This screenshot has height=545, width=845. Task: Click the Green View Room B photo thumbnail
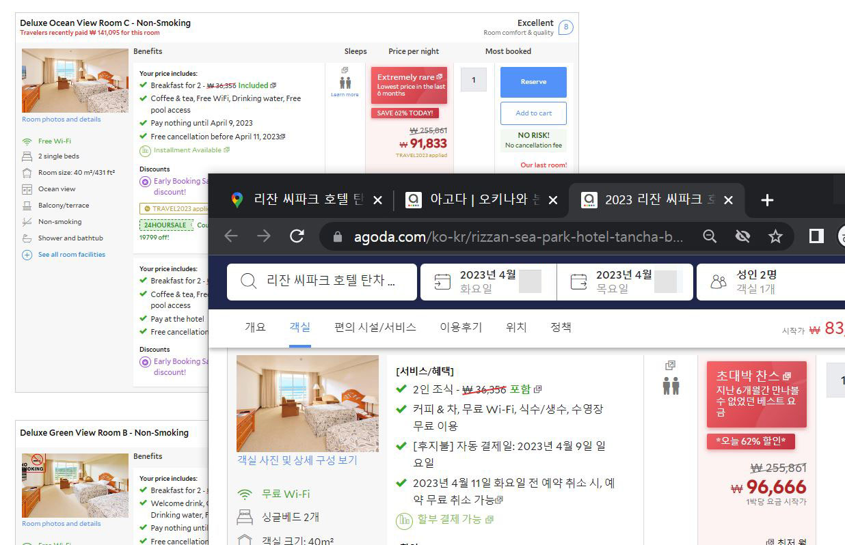click(75, 486)
